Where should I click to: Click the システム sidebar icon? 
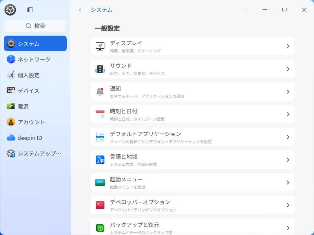pyautogui.click(x=11, y=43)
